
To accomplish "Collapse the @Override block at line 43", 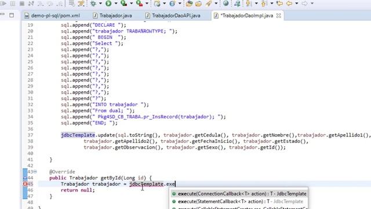I will (x=35, y=172).
